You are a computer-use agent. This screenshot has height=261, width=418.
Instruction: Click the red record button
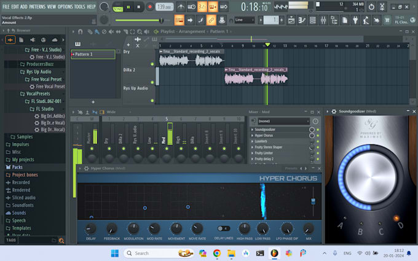click(x=150, y=7)
